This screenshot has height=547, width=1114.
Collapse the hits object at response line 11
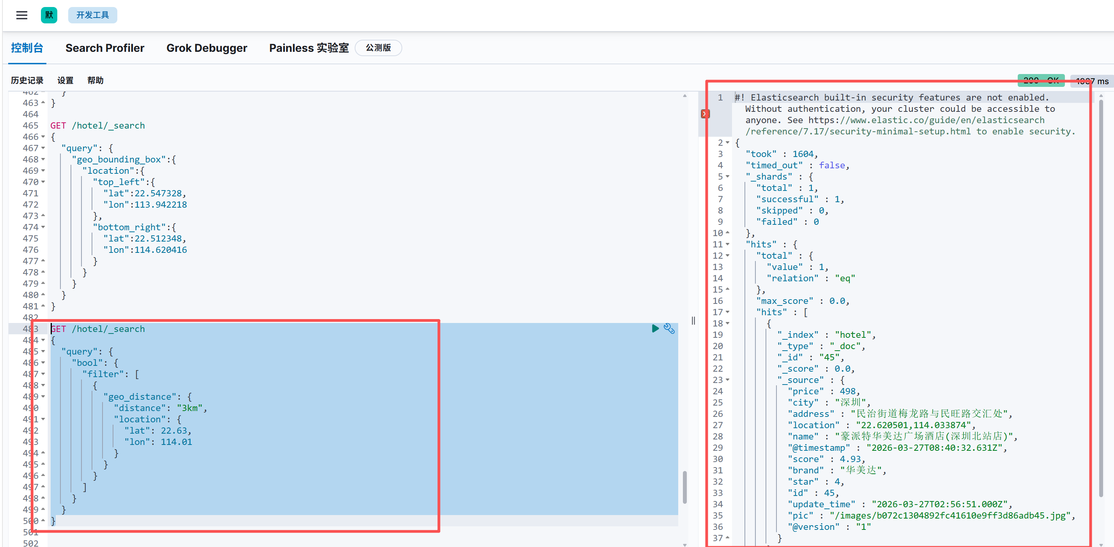727,244
